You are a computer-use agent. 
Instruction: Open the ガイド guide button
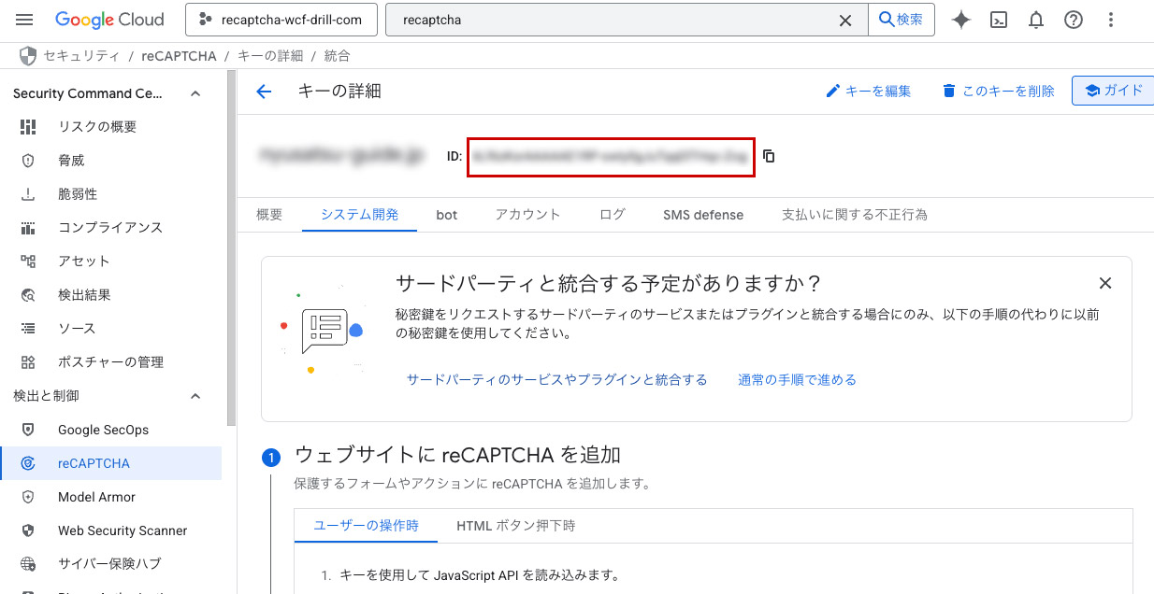click(1113, 91)
